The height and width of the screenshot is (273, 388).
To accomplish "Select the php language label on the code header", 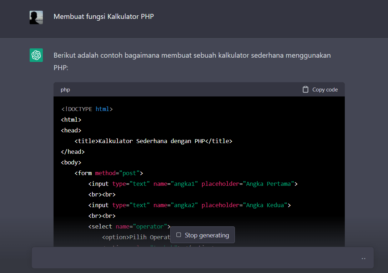I will (x=65, y=89).
